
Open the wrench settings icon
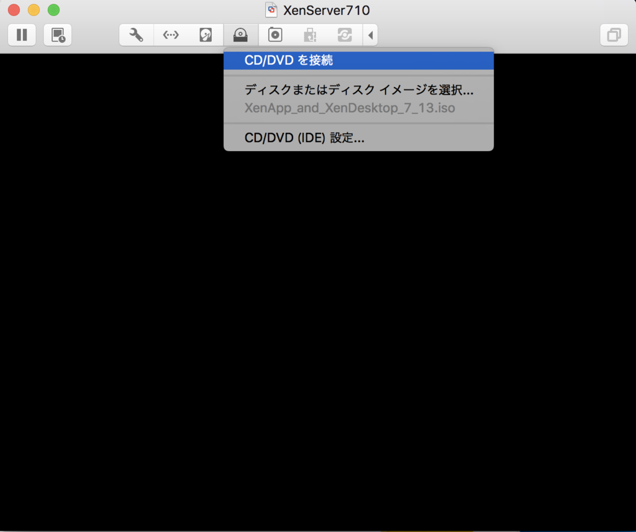point(136,35)
